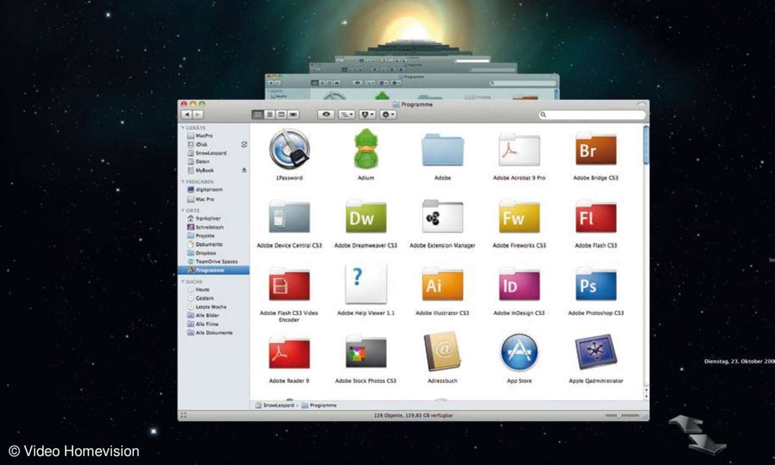The image size is (775, 465).
Task: Launch the App Store application
Action: click(x=519, y=352)
